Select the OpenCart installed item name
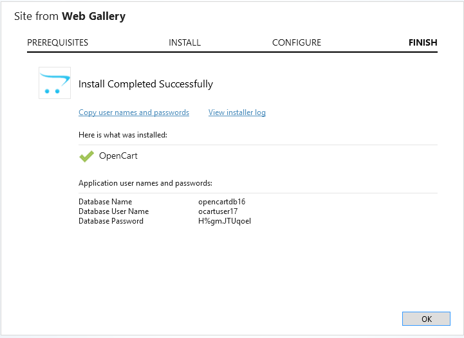The width and height of the screenshot is (464, 338). (118, 156)
